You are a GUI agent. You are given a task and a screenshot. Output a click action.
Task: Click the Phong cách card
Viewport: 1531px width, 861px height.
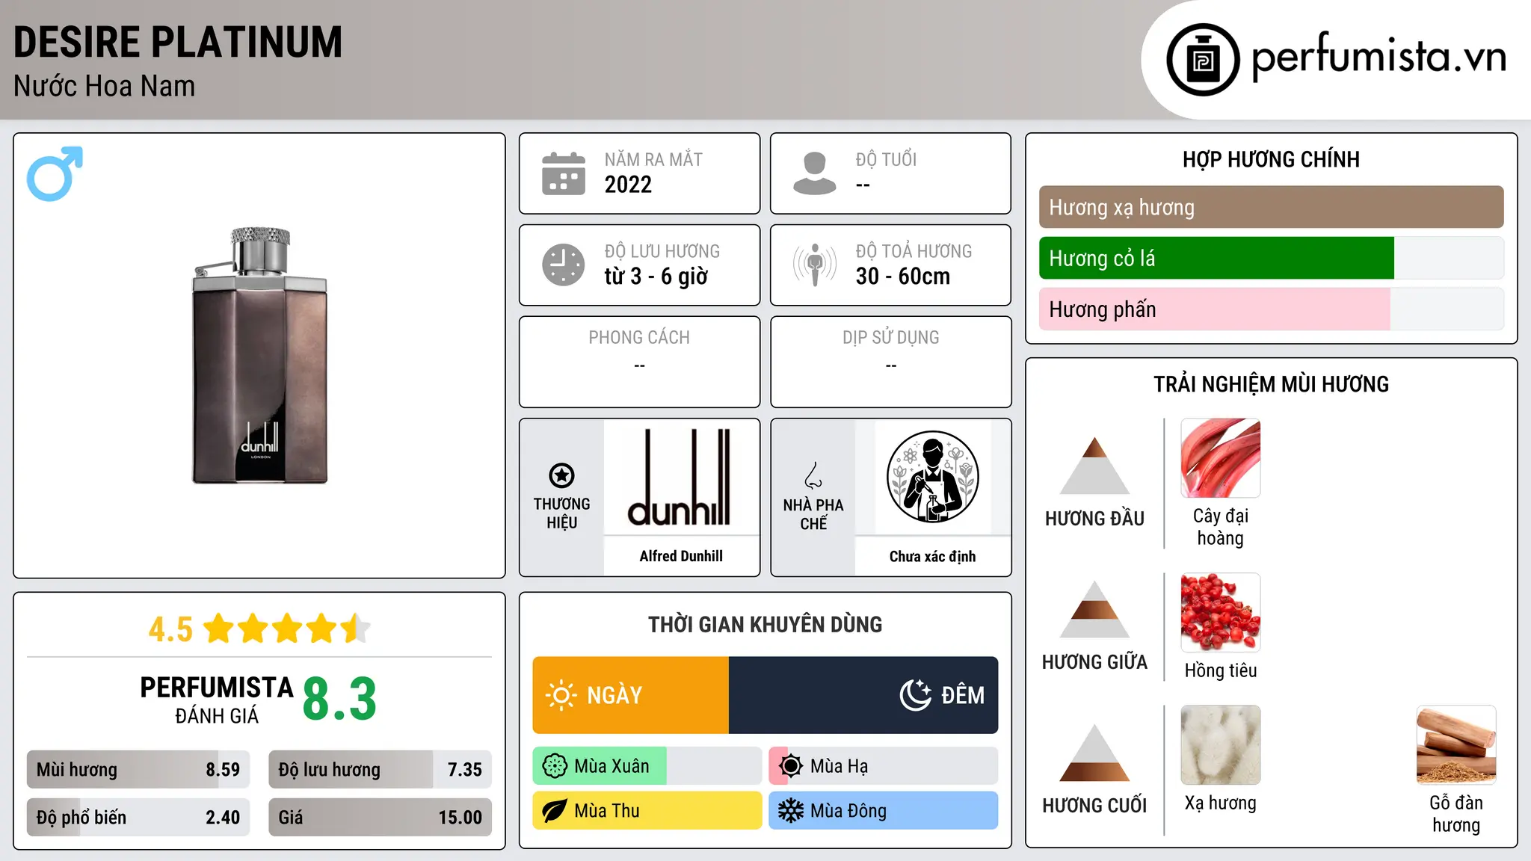[639, 362]
